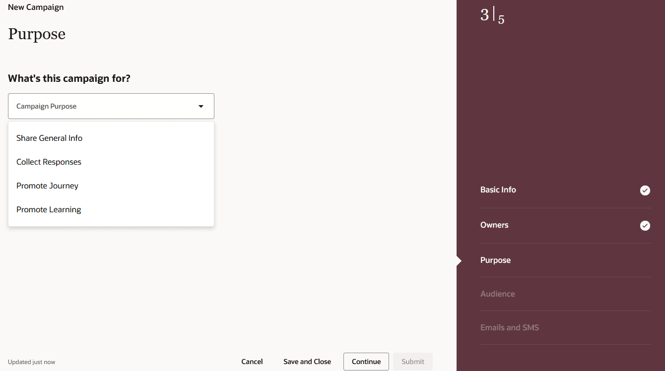Click the Emails and SMS step
665x371 pixels.
510,327
